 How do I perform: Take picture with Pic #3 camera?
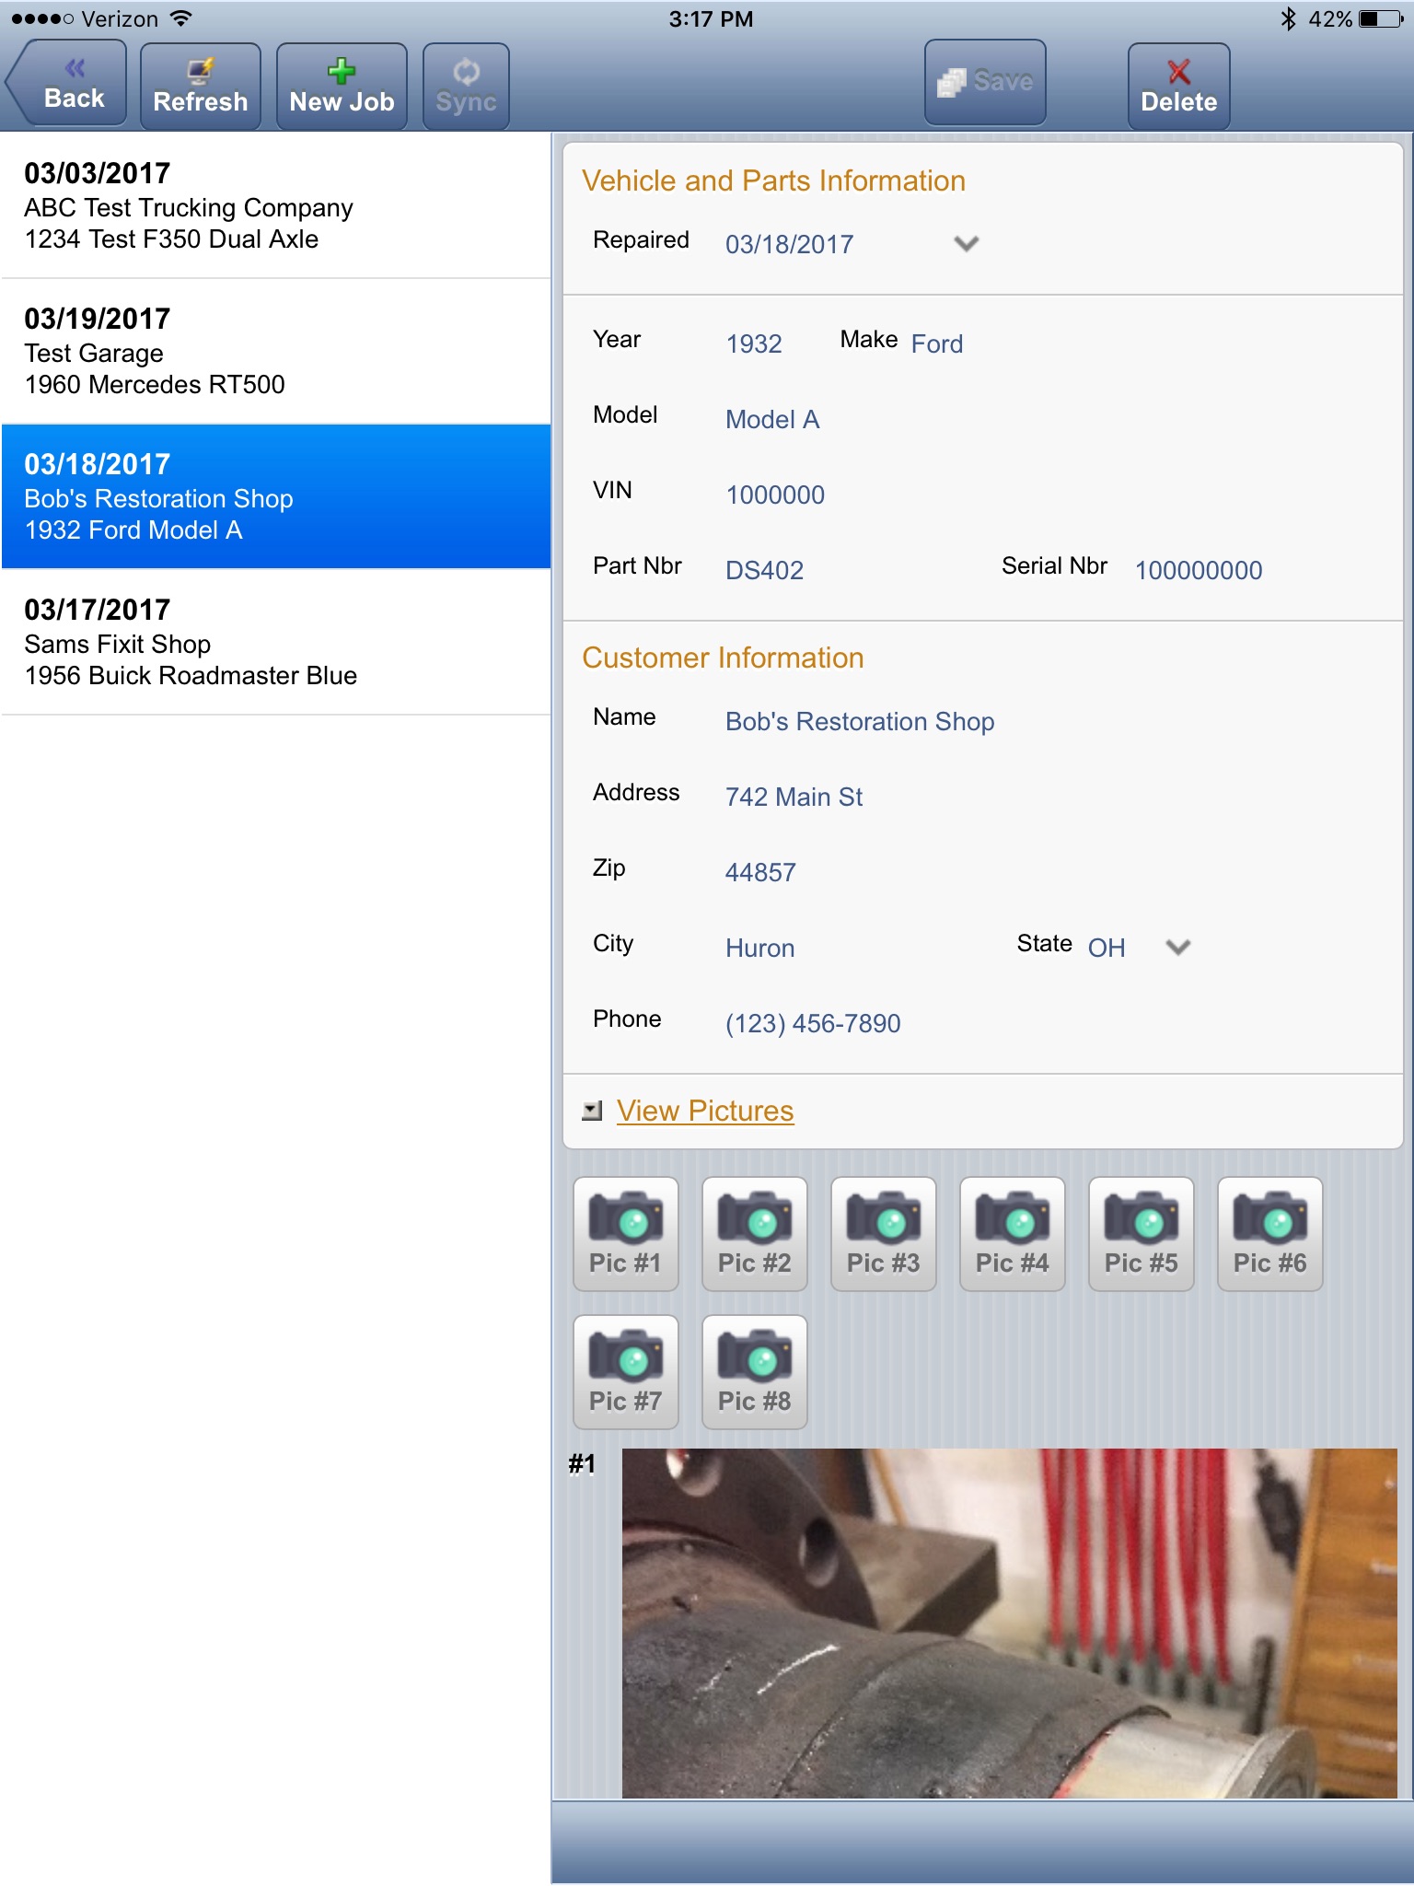884,1234
